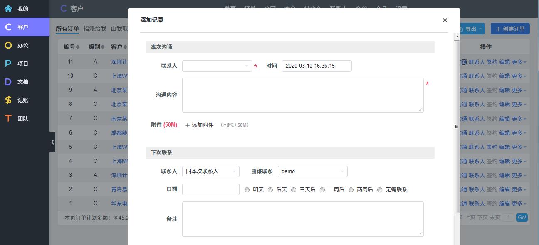
Task: Switch to the 指派给我 tab
Action: point(95,29)
